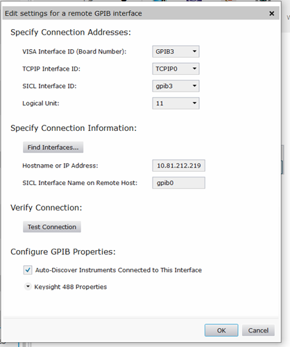The image size is (290, 347).
Task: Click the dialog title bar text
Action: [x=74, y=13]
